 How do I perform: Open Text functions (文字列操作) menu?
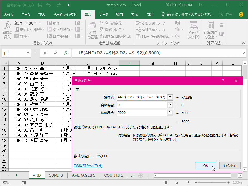pos(60,30)
